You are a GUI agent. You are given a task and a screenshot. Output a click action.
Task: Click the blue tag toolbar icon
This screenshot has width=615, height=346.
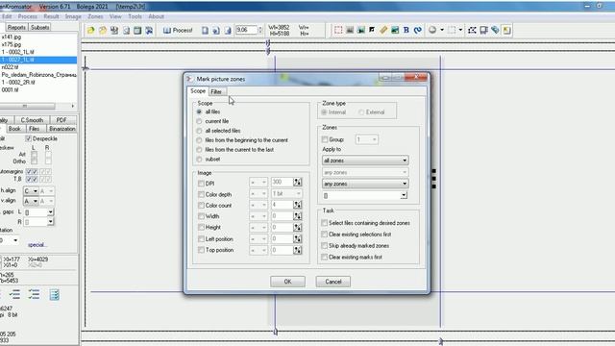click(x=495, y=30)
